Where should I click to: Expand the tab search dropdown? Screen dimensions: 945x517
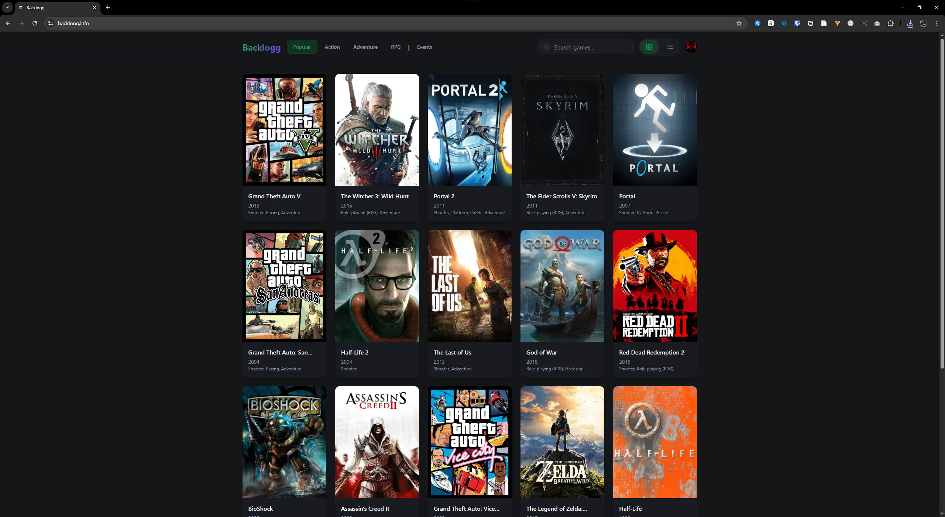click(x=7, y=7)
